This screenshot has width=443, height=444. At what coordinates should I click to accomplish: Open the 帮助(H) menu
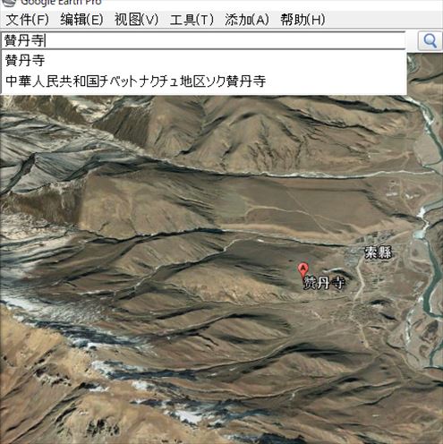[x=302, y=20]
